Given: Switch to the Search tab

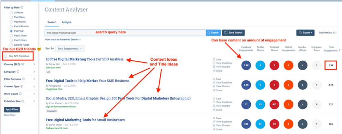Looking at the screenshot, I should pos(52,22).
